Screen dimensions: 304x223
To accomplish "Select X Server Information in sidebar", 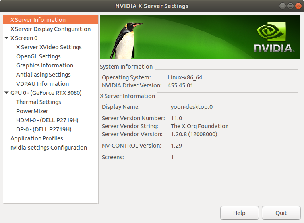I will point(50,20).
